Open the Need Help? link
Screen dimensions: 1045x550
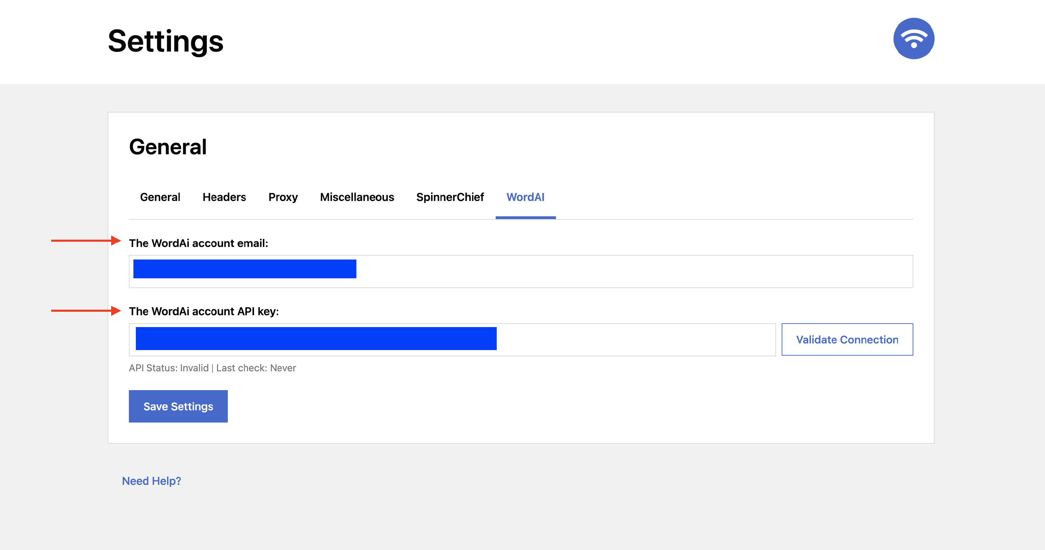[151, 481]
